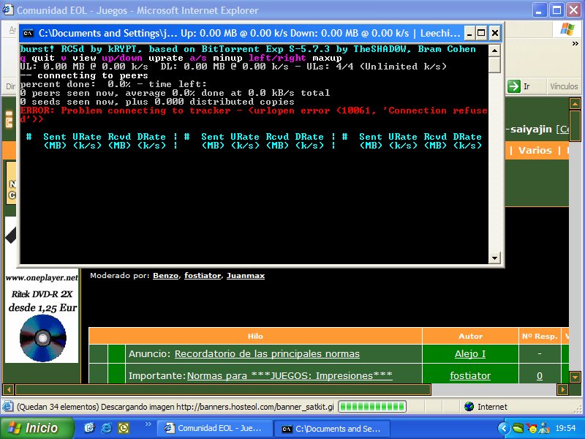
Task: Click the Internet Explorer title bar page icon
Action: point(8,10)
